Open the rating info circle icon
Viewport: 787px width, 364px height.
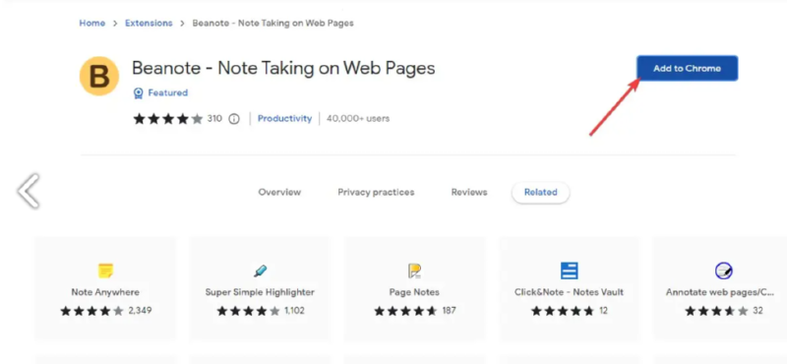tap(234, 119)
